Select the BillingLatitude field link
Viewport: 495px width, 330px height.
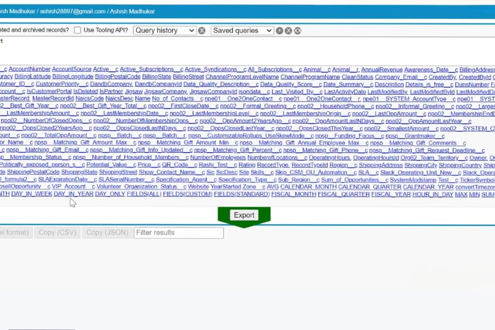pos(33,77)
